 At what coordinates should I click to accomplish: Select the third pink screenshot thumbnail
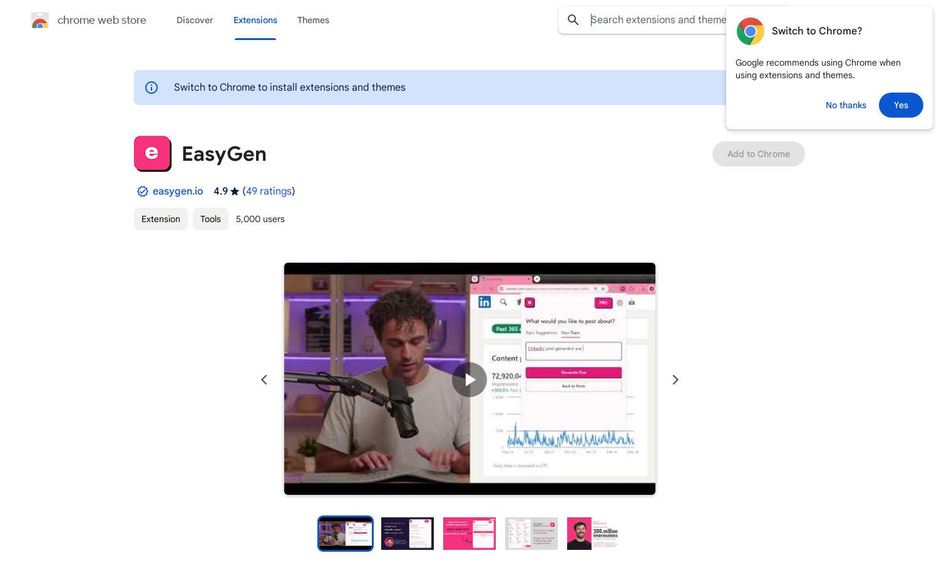[469, 534]
